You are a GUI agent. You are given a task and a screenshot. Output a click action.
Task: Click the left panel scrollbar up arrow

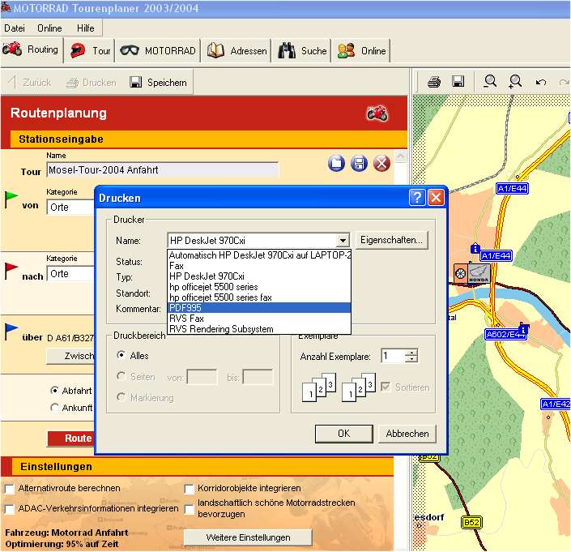[x=401, y=156]
